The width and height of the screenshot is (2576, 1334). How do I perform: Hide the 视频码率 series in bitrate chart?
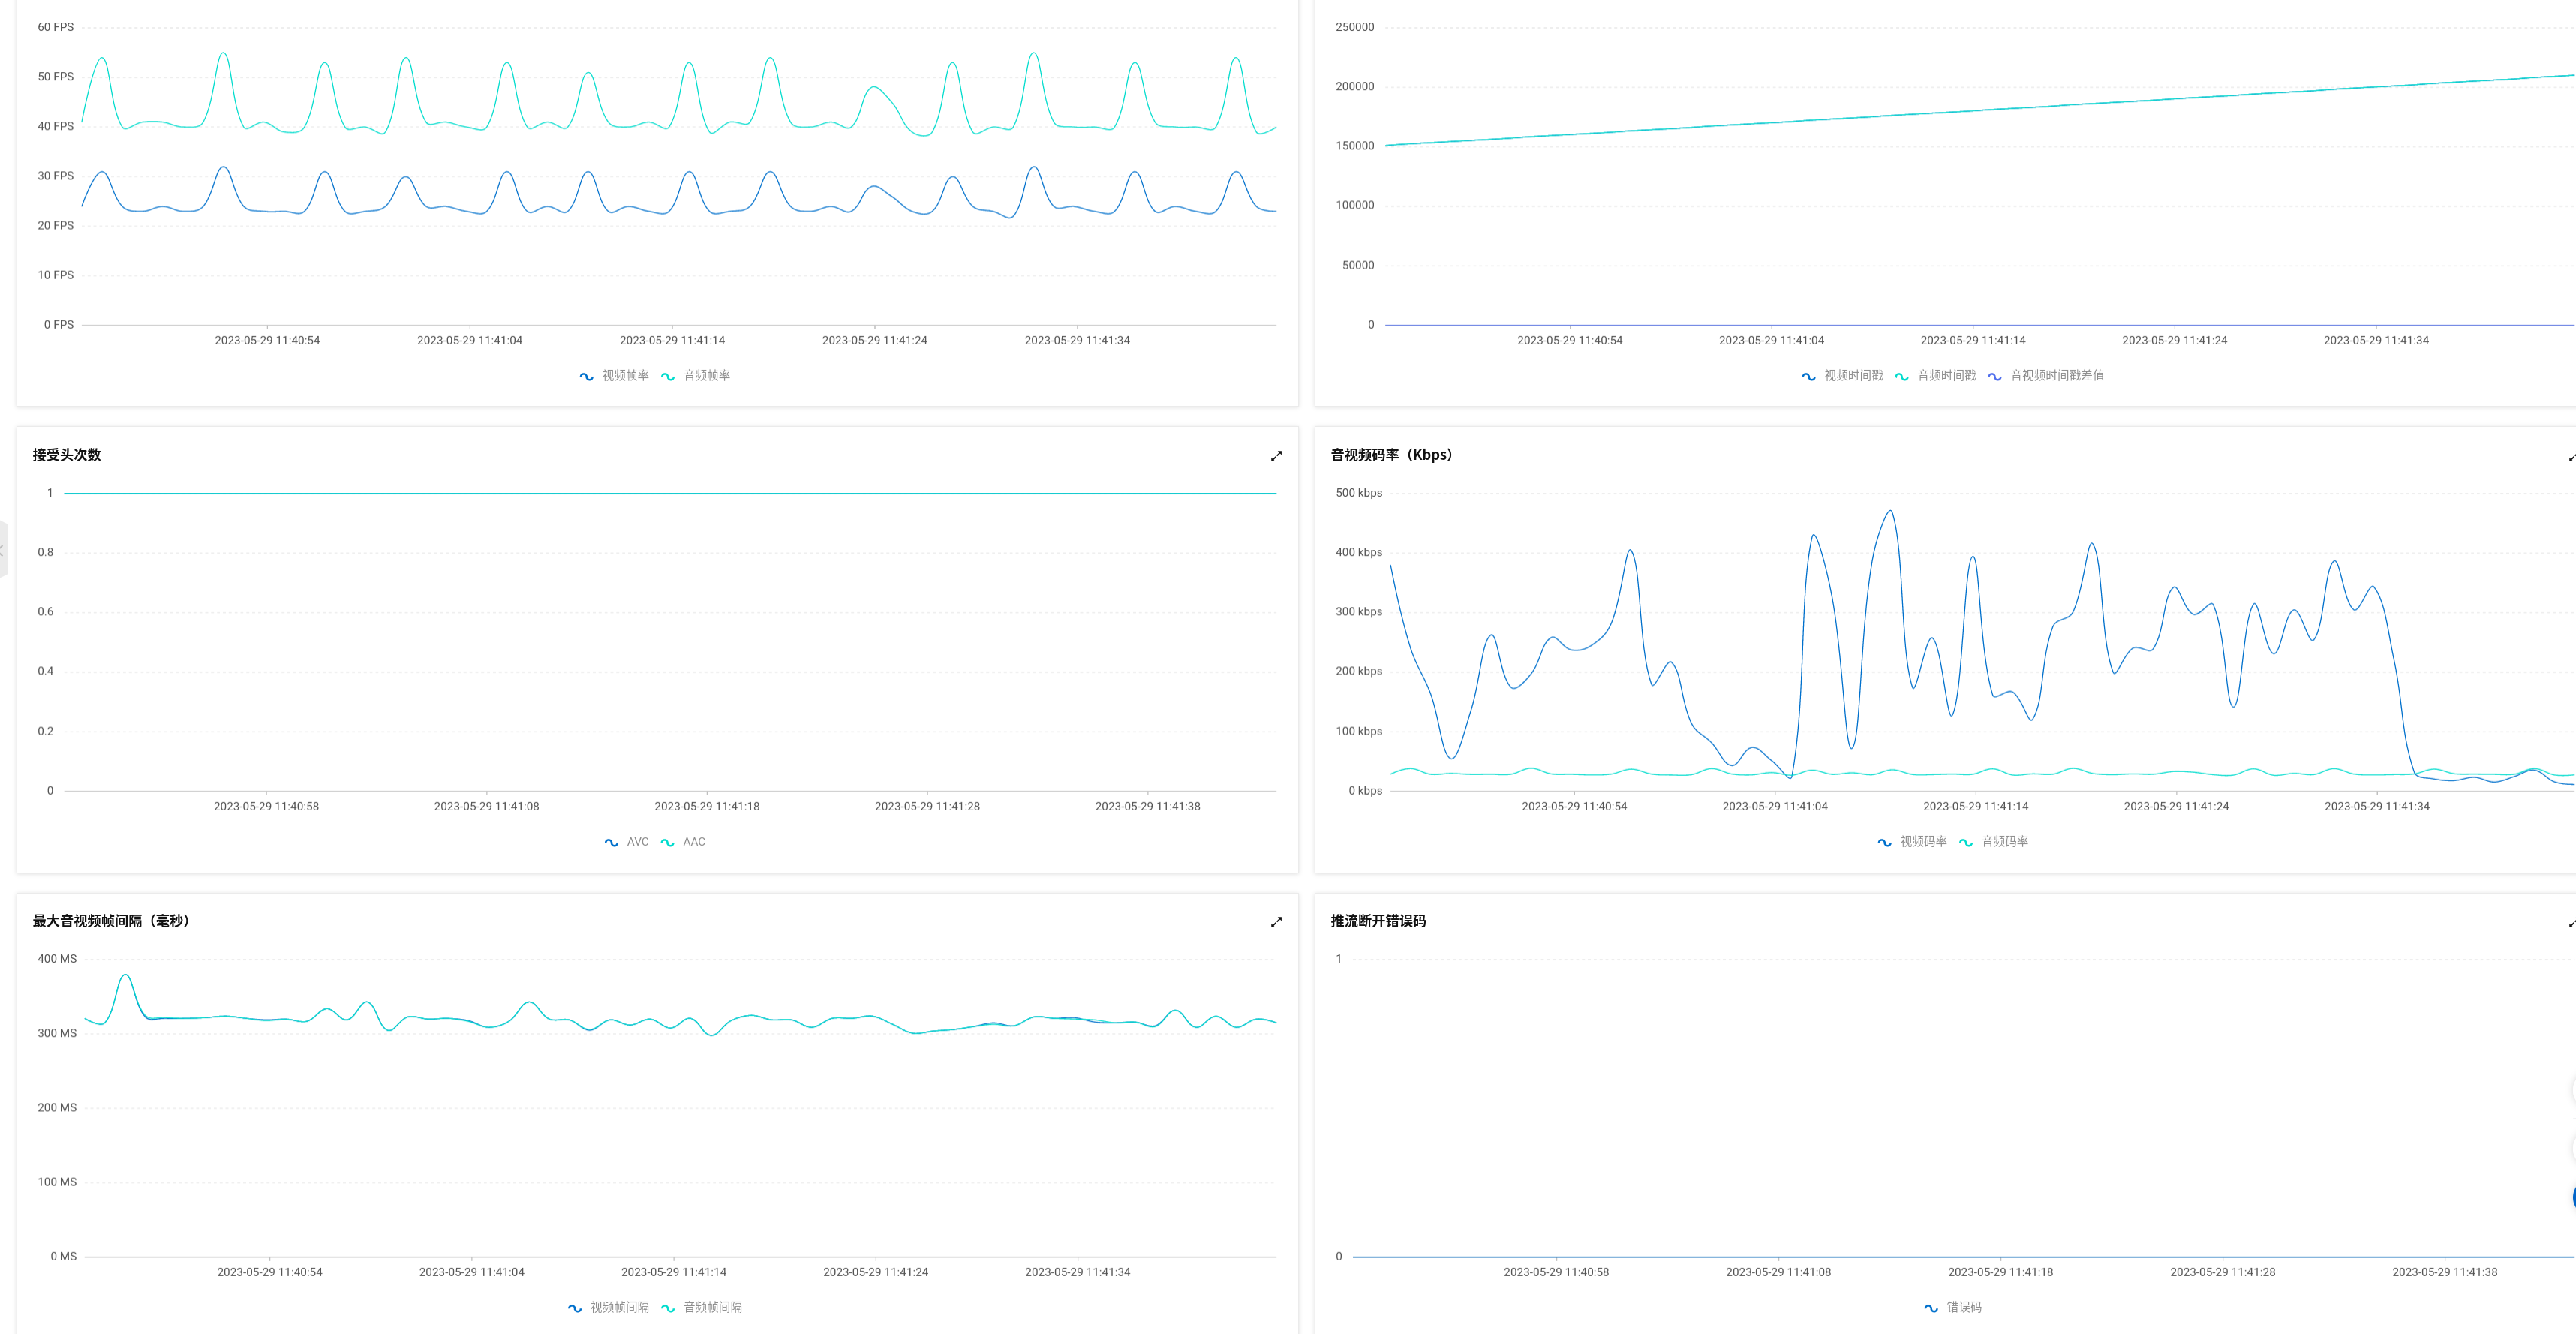click(x=1912, y=842)
